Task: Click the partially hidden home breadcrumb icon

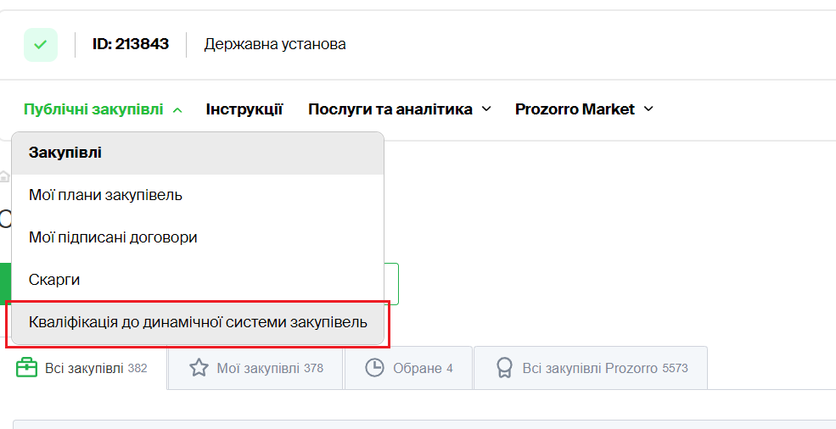Action: point(4,176)
